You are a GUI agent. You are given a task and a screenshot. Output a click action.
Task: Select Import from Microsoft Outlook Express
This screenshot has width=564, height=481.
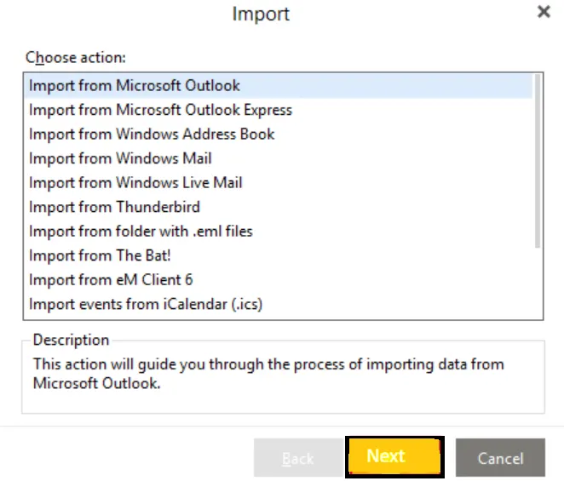pyautogui.click(x=278, y=110)
